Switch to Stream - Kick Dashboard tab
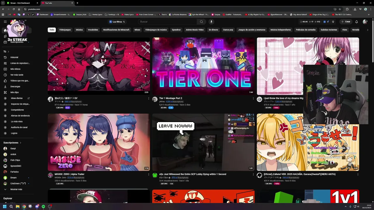Screen dimensions: 374x210 tap(22, 3)
